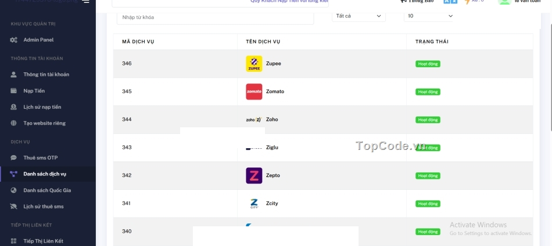Click service code 344
552x246 pixels.
[x=127, y=120]
